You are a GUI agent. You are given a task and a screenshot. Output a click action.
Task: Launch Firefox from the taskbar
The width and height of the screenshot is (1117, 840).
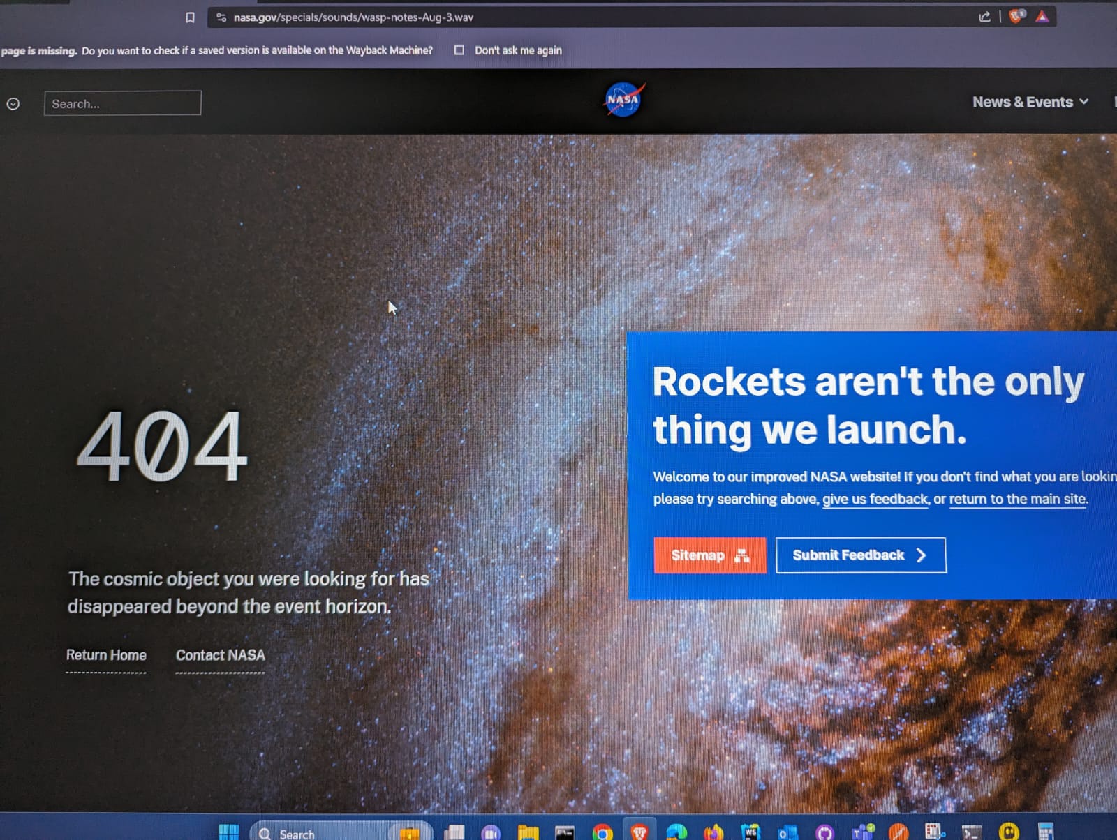[x=713, y=832]
